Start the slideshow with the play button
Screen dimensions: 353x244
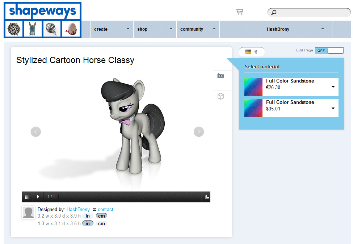click(x=38, y=197)
